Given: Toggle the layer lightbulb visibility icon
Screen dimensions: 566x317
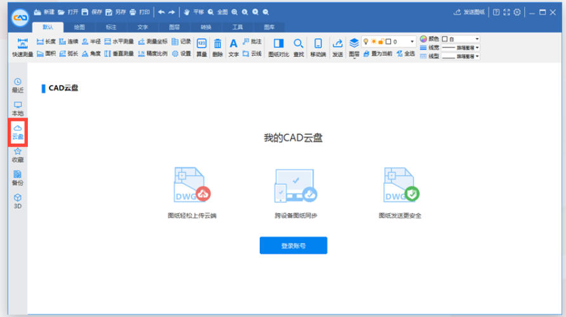Looking at the screenshot, I should [x=366, y=42].
